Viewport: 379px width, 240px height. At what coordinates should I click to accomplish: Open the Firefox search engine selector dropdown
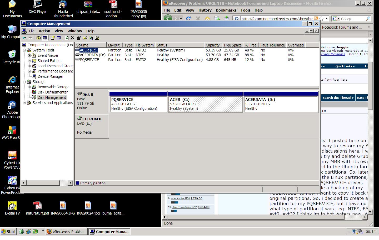[x=336, y=19]
